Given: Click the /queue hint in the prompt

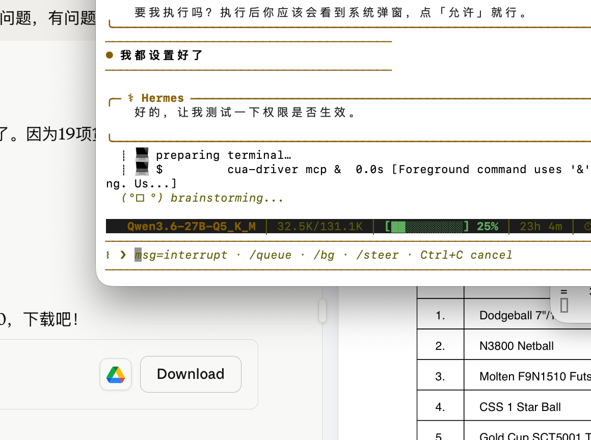Looking at the screenshot, I should coord(270,255).
